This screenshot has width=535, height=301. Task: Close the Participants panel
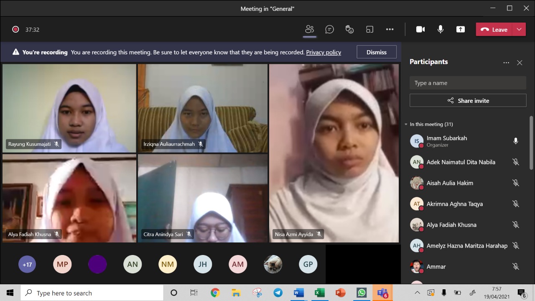(x=520, y=63)
